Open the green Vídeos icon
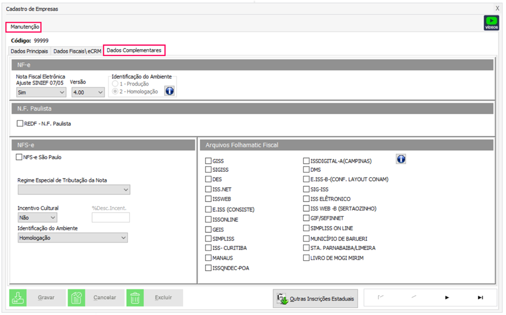506x315 pixels. pos(491,23)
